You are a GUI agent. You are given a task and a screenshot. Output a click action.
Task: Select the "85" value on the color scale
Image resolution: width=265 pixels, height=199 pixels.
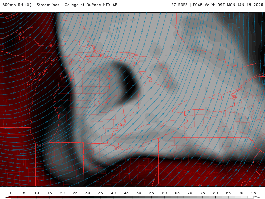click(228, 193)
